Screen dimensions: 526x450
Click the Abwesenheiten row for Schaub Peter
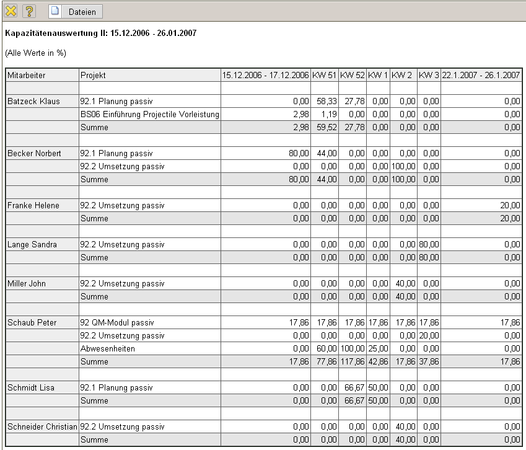[x=107, y=348]
